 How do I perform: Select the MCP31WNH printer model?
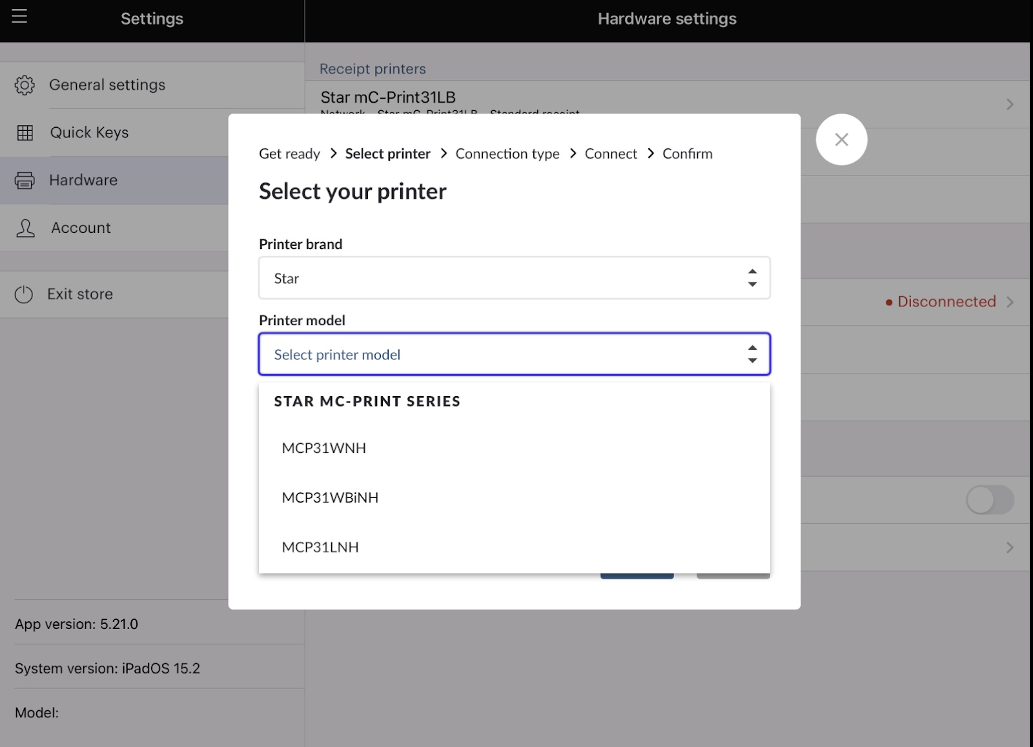tap(323, 448)
